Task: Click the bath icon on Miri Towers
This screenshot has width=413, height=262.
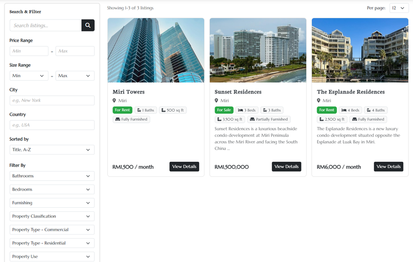Action: coord(139,110)
